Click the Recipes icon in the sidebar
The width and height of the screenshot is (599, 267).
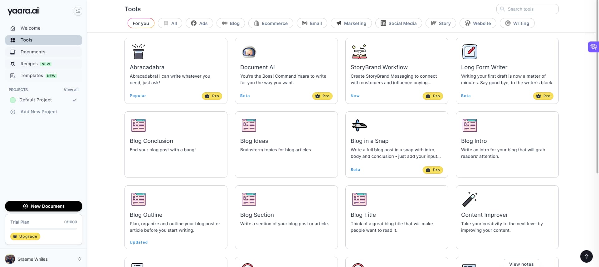click(x=13, y=64)
